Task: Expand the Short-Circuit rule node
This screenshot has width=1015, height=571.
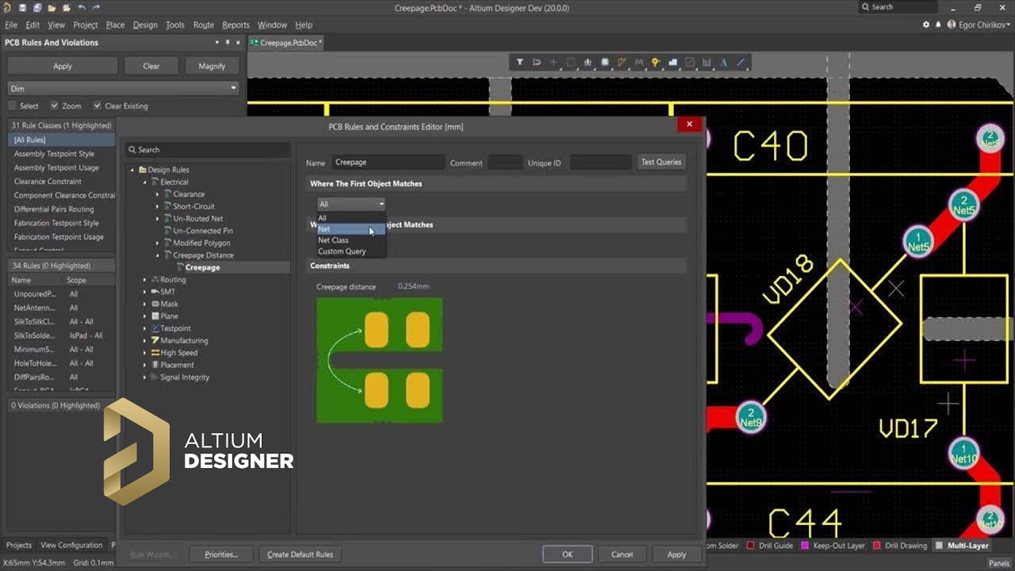Action: 158,206
